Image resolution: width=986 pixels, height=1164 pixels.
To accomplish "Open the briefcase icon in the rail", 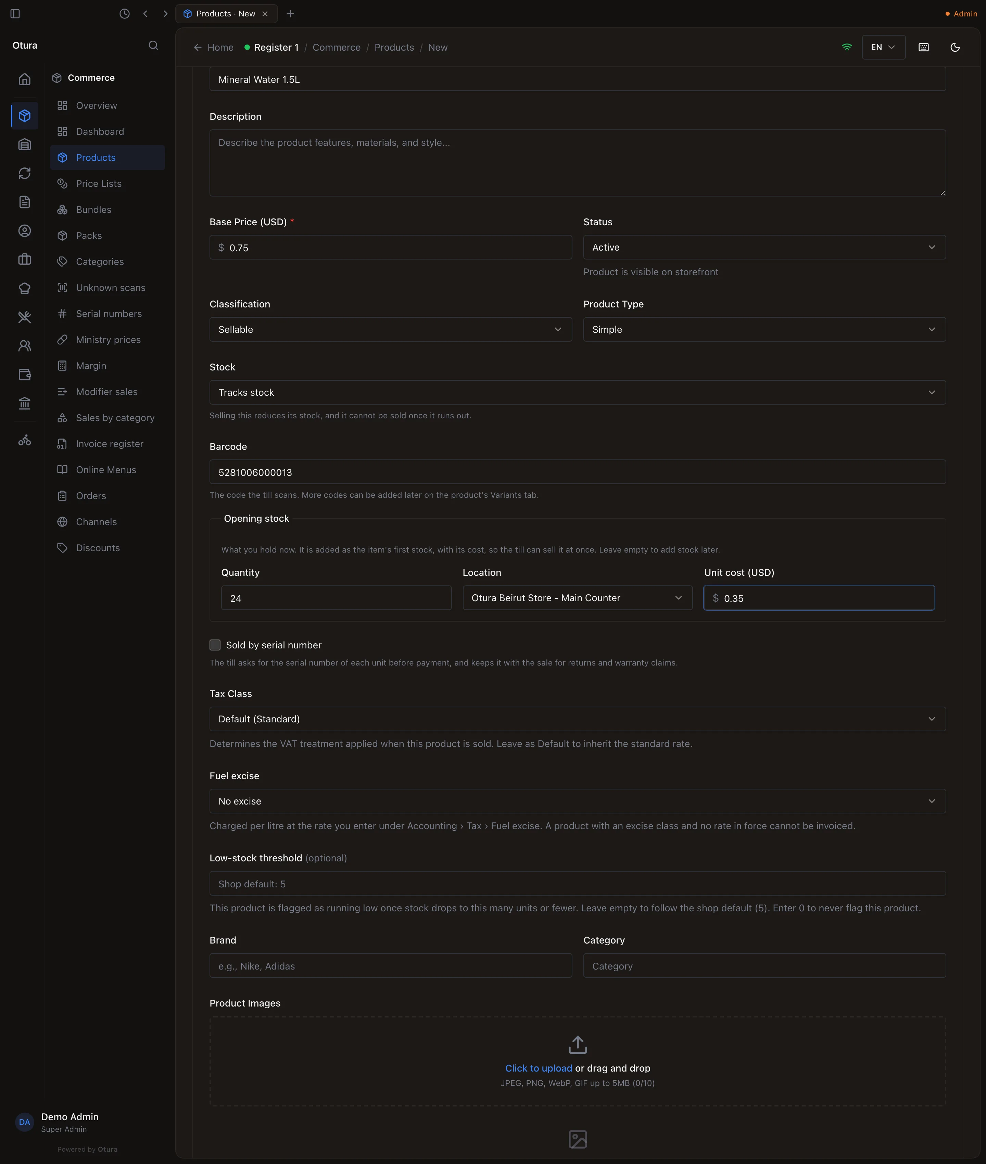I will click(x=25, y=259).
